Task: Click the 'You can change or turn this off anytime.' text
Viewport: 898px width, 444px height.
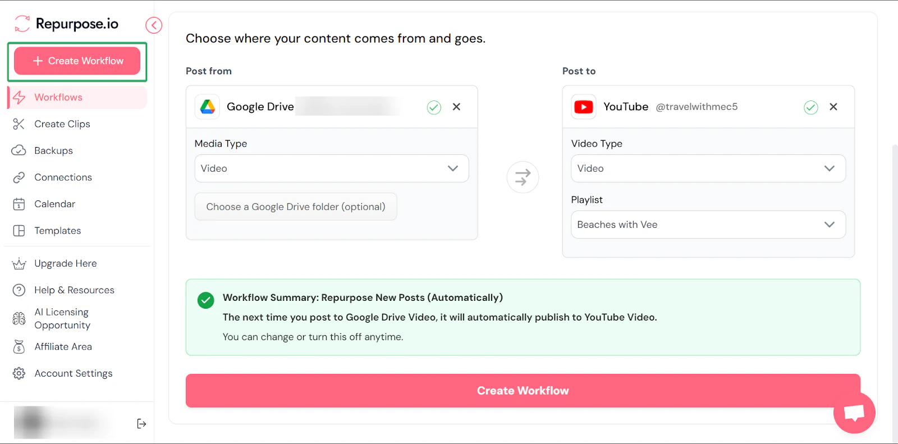Action: pos(313,337)
